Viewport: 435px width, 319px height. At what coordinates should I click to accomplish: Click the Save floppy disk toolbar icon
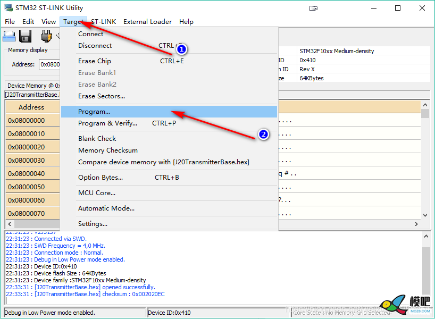click(x=25, y=36)
